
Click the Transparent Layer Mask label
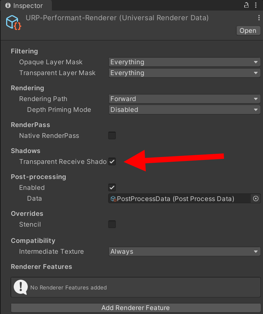57,73
